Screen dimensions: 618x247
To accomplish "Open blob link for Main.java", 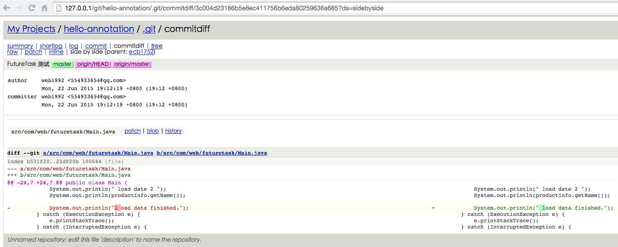I will [153, 131].
